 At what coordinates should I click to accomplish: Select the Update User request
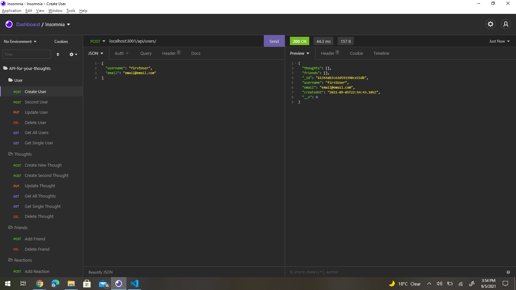point(41,112)
